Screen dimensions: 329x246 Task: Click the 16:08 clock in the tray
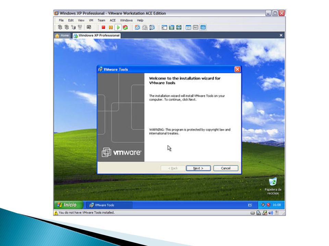[277, 205]
